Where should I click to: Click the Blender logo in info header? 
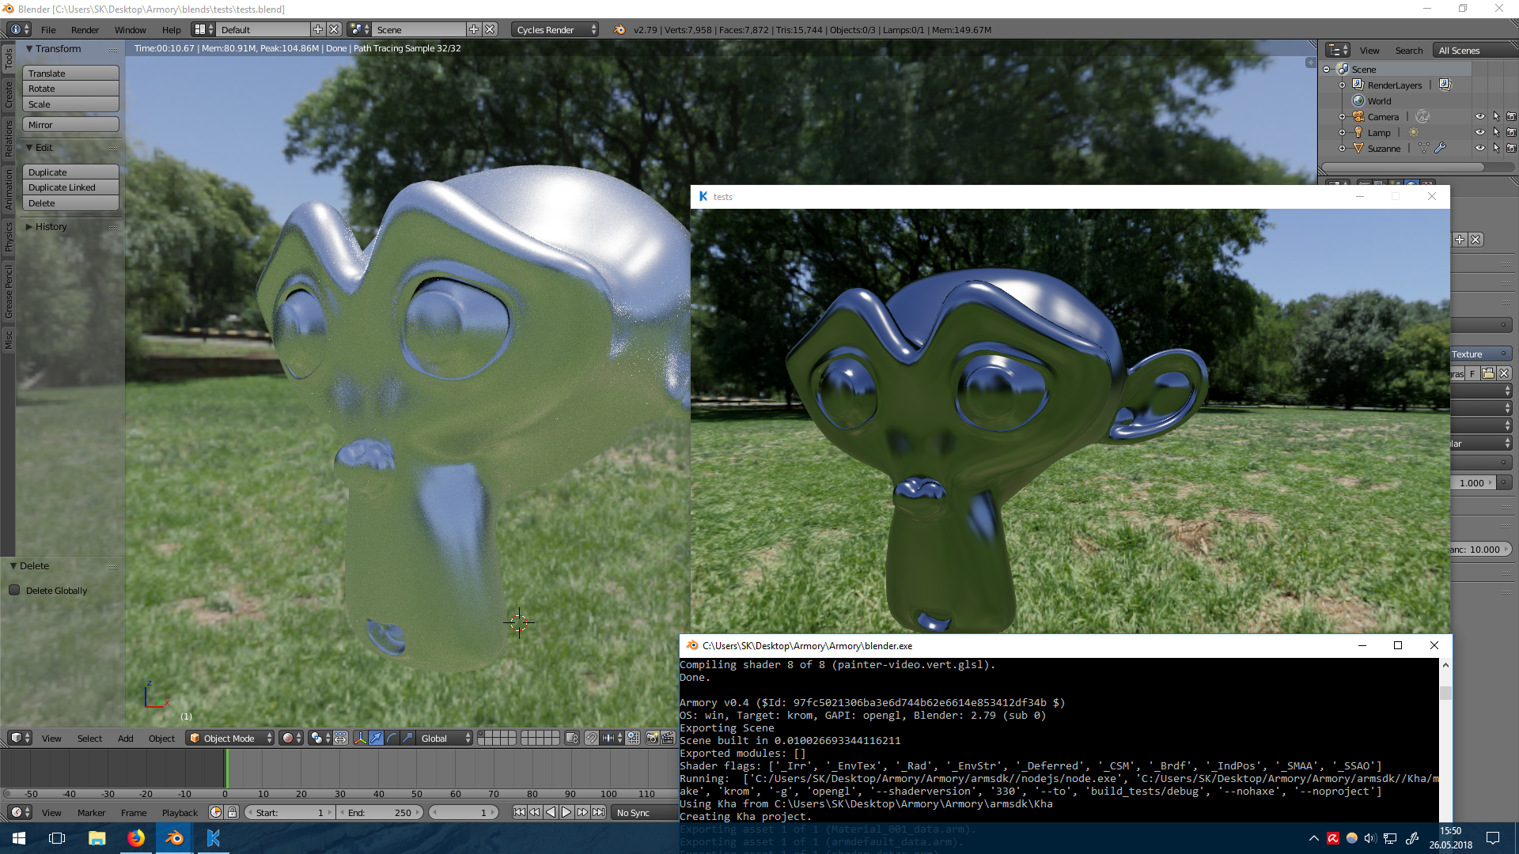pyautogui.click(x=619, y=29)
